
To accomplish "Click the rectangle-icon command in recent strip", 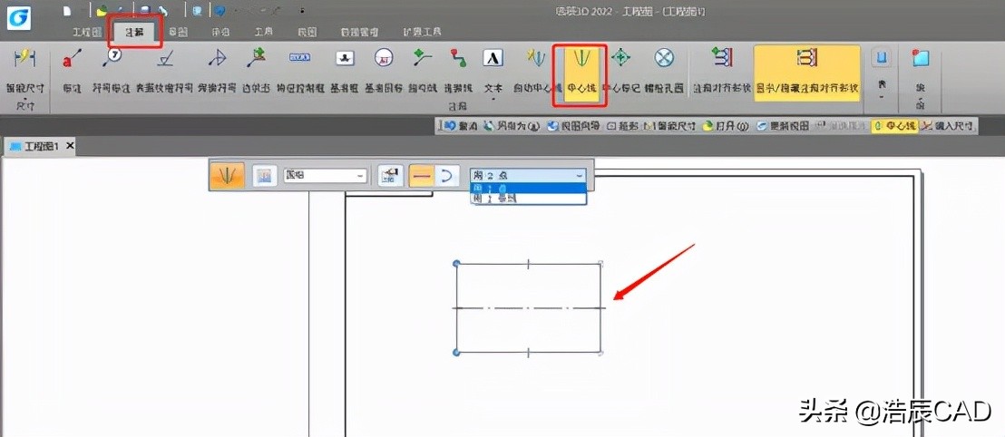I will [621, 126].
